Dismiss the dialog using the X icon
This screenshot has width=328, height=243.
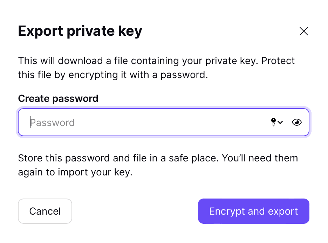click(303, 32)
